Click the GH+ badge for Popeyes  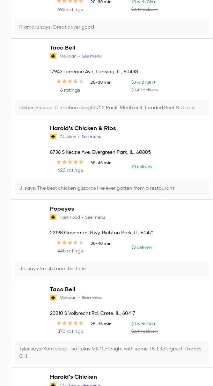(x=53, y=217)
